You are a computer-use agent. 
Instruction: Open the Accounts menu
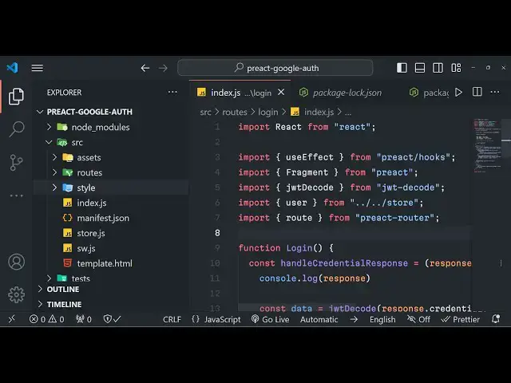16,262
